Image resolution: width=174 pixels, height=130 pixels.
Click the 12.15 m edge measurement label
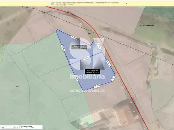99,47
